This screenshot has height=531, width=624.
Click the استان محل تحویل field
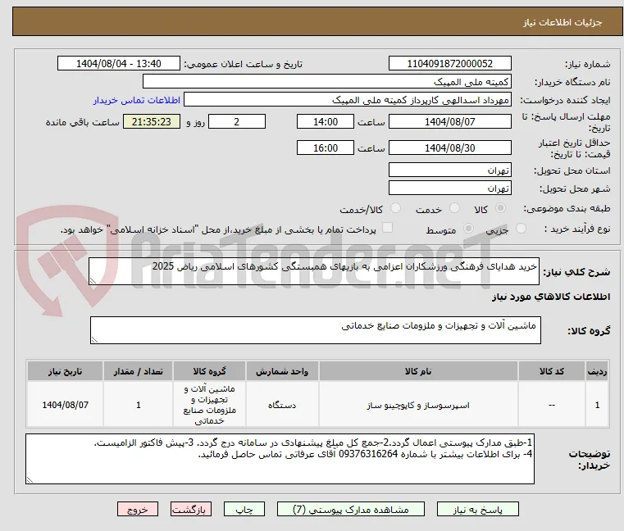[449, 170]
